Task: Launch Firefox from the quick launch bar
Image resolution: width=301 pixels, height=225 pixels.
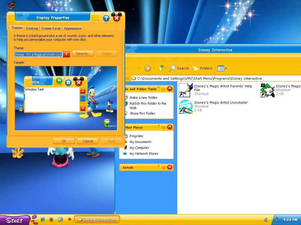Action: point(51,219)
